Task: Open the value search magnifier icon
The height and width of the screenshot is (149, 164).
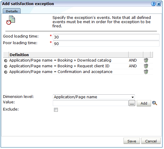Action: tap(155, 103)
